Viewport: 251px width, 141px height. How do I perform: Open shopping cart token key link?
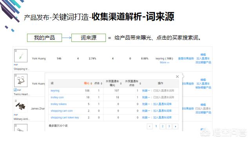65,117
